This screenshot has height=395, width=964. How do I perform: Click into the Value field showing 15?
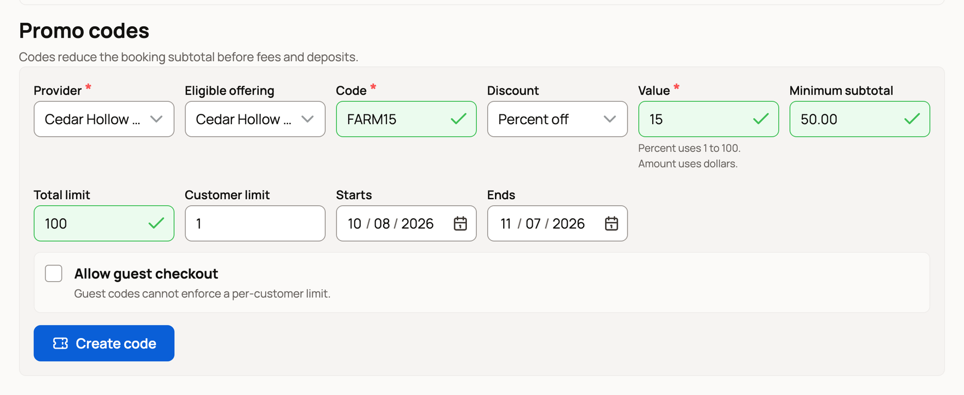click(x=708, y=119)
